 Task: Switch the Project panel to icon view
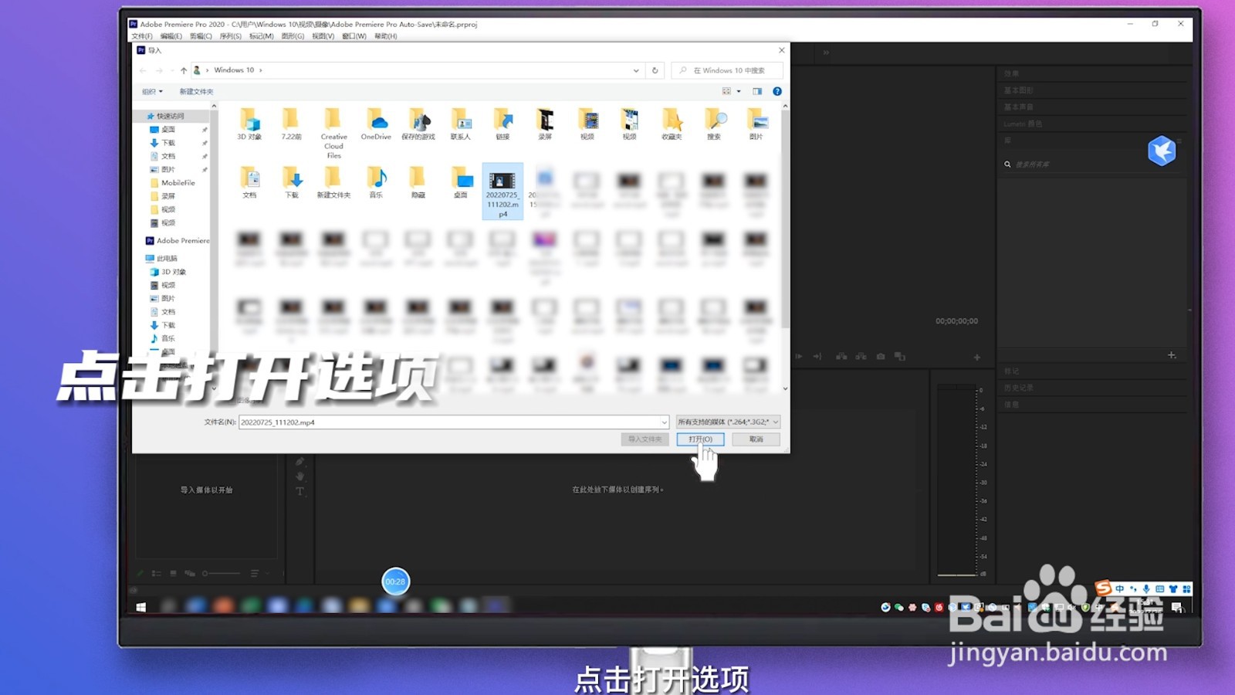click(x=173, y=574)
